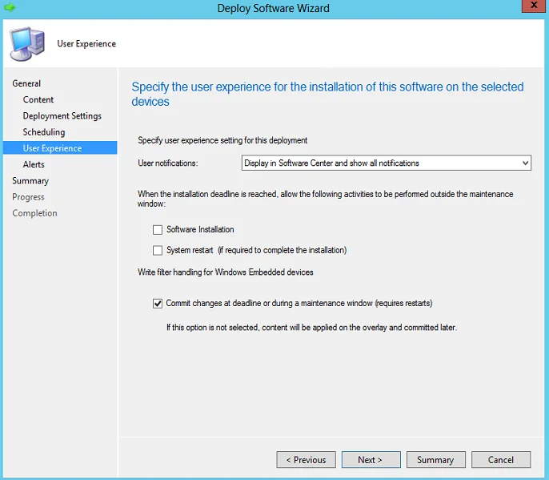Viewport: 549px width, 480px height.
Task: Click the green arrow wizard icon in title bar
Action: (x=10, y=7)
